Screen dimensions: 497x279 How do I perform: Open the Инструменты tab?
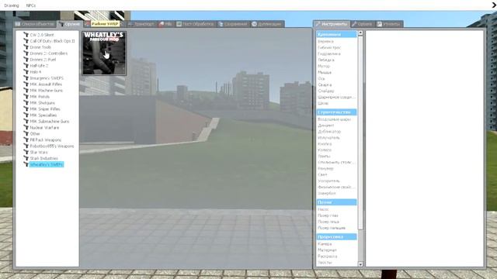pos(332,24)
